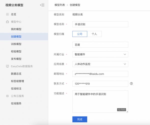
Task: Click the textarea resize handle corner
Action: point(127,112)
